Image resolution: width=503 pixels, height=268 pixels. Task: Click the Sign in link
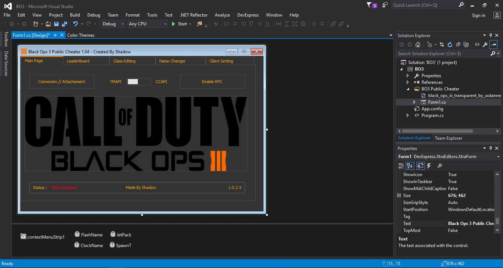click(x=478, y=15)
